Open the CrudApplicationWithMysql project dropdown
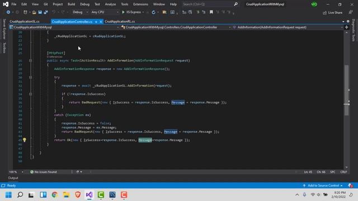 tap(64, 27)
